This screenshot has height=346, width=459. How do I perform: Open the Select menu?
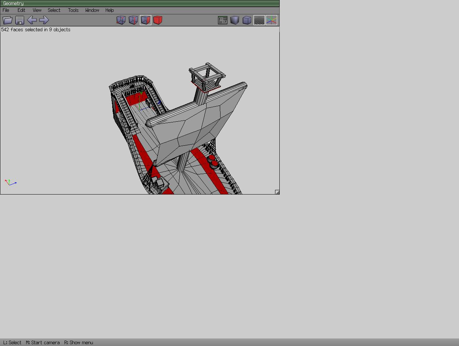coord(54,10)
